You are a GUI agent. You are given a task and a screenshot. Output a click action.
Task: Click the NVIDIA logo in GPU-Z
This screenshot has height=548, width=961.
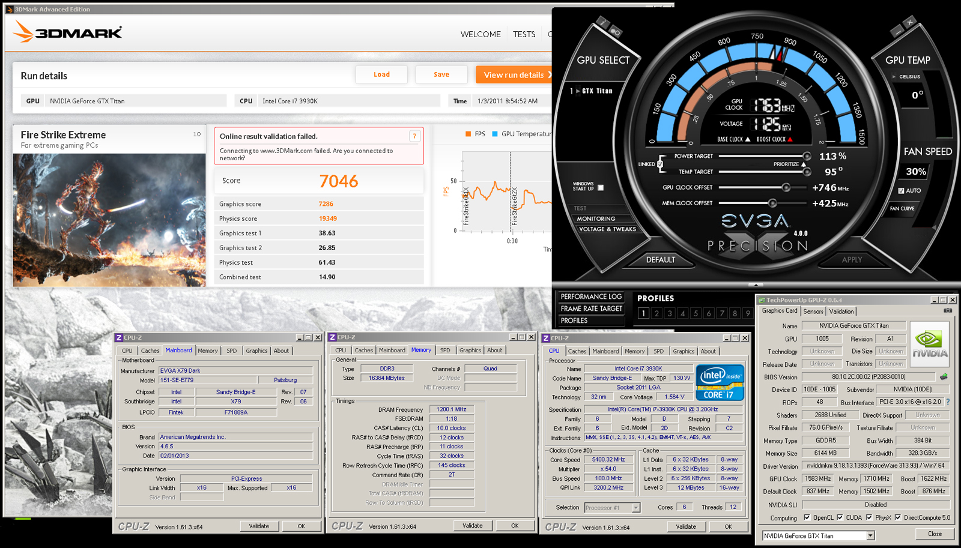tap(929, 343)
